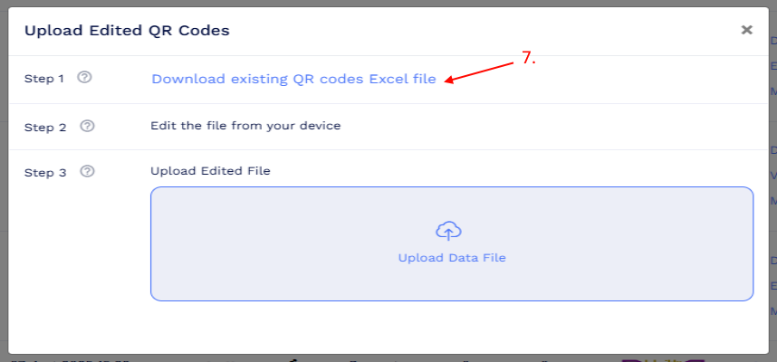Show the Step 3 help tooltip icon
This screenshot has width=777, height=362.
[x=87, y=171]
